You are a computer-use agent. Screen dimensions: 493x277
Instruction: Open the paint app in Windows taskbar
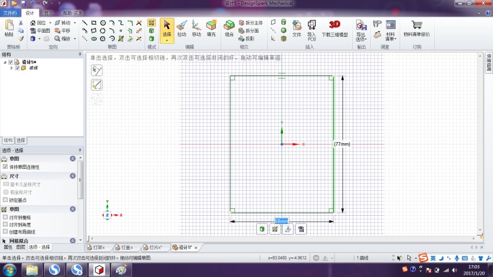tap(121, 270)
